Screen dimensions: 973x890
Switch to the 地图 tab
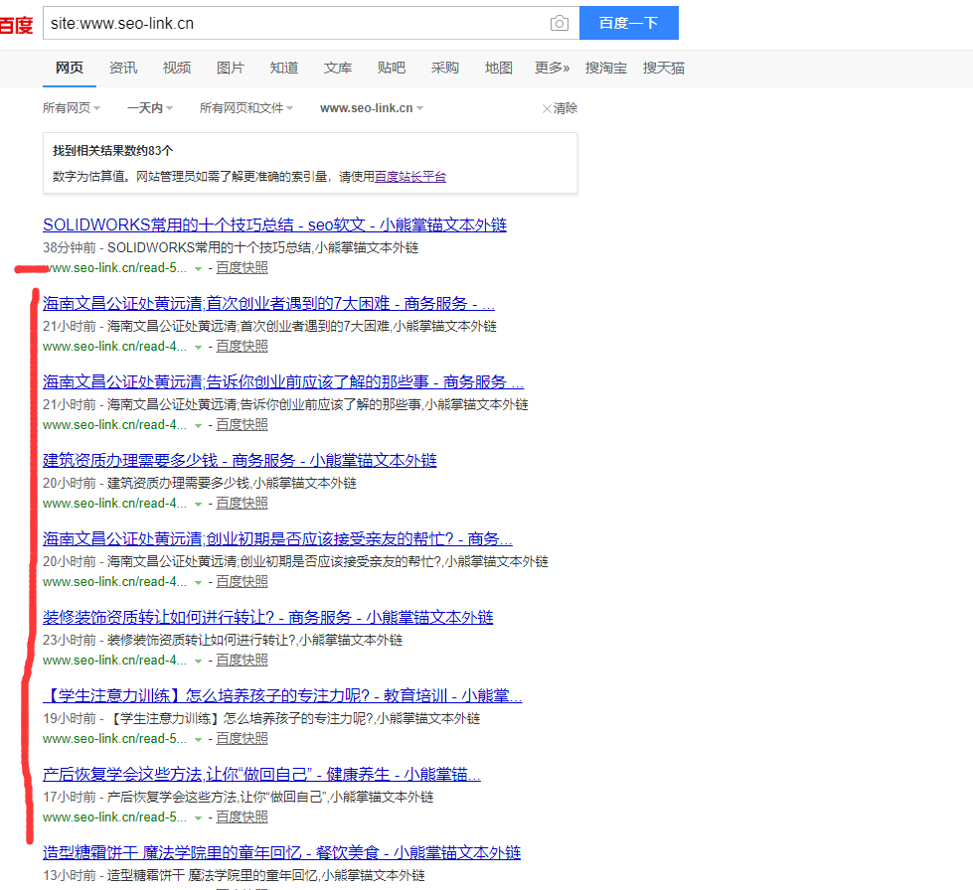499,68
